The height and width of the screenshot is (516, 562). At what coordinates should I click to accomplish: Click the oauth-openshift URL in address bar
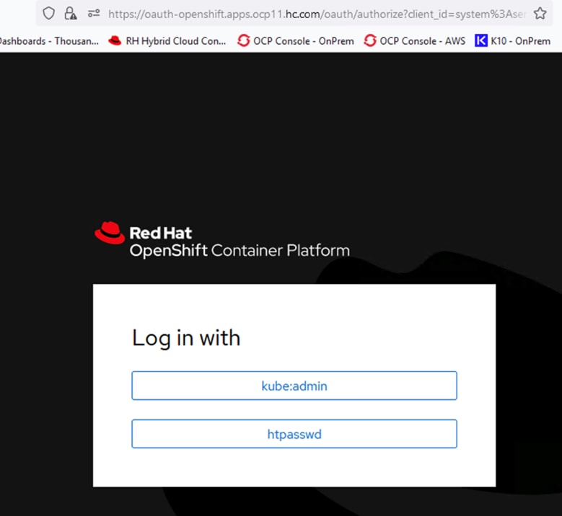(317, 14)
